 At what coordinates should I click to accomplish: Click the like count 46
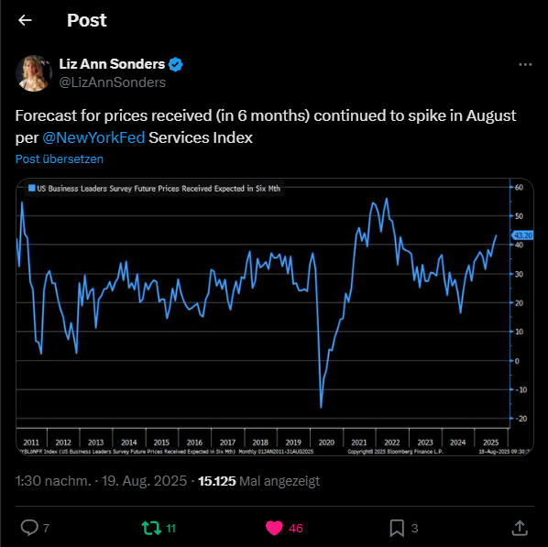(x=295, y=528)
